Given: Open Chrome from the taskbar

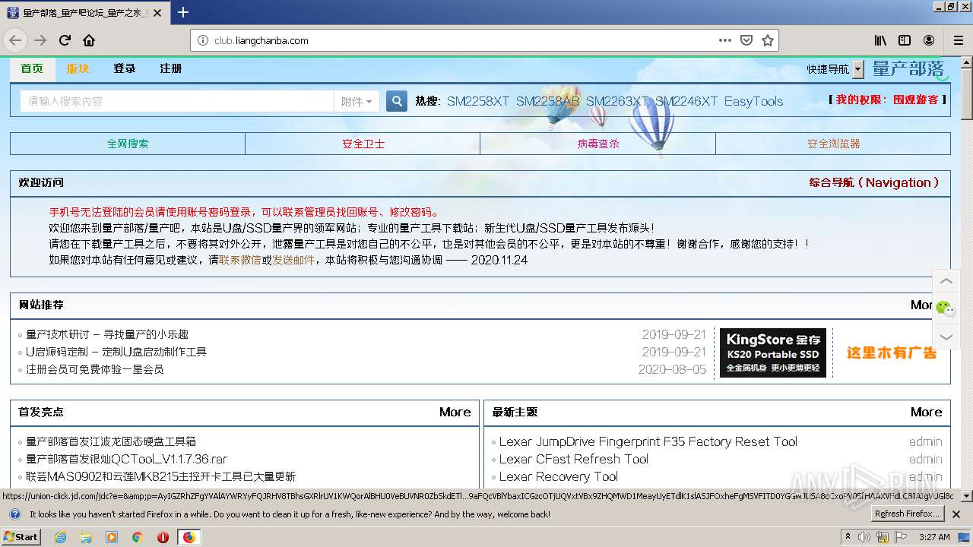Looking at the screenshot, I should [137, 537].
